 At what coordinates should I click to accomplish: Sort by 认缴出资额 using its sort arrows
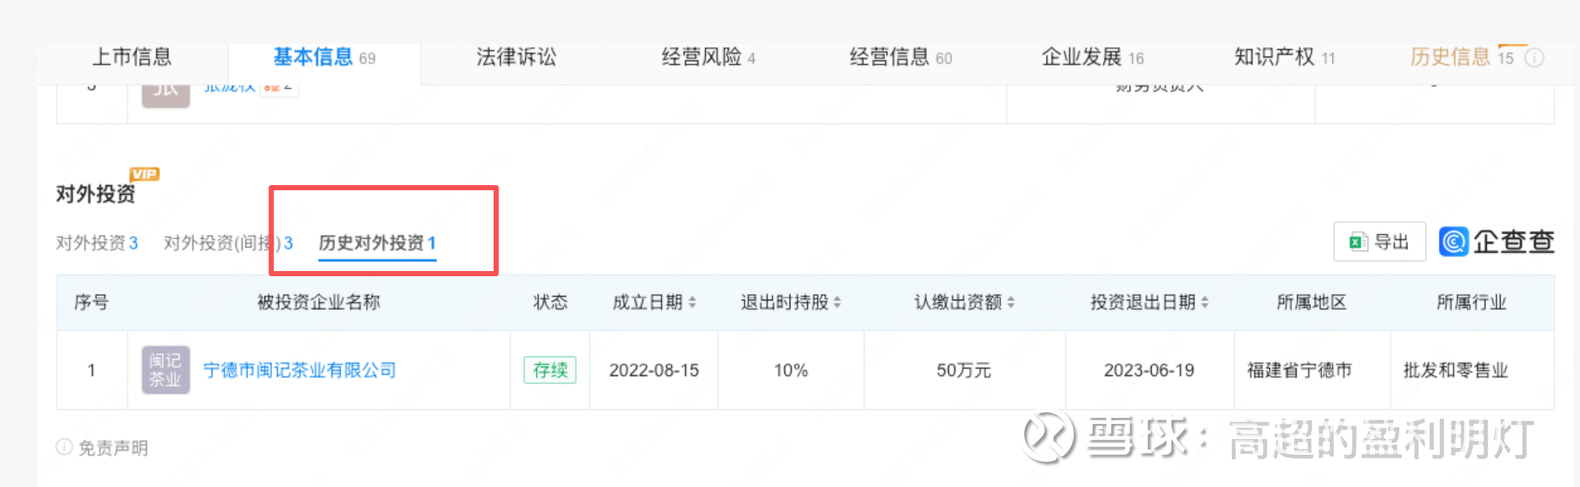(x=1011, y=302)
